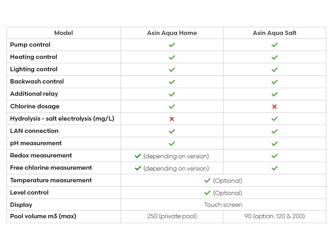333x248 pixels.
Task: Click the Additional relay row label
Action: [x=34, y=94]
